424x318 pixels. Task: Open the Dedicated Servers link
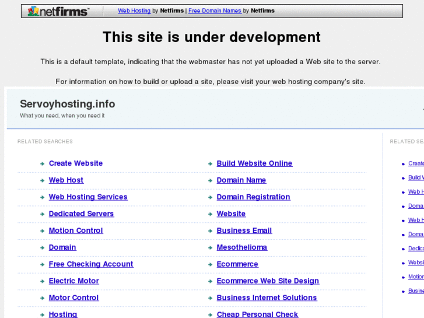pos(81,214)
